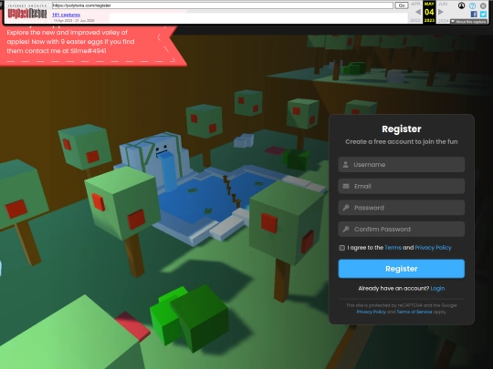The width and height of the screenshot is (493, 369).
Task: Click into the Email field
Action: pyautogui.click(x=401, y=186)
